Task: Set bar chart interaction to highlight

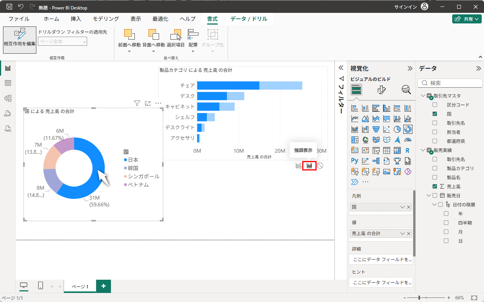Action: (309, 166)
